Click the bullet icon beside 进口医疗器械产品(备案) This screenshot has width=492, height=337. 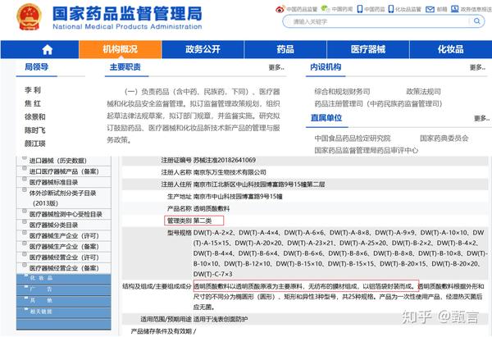tap(24, 169)
